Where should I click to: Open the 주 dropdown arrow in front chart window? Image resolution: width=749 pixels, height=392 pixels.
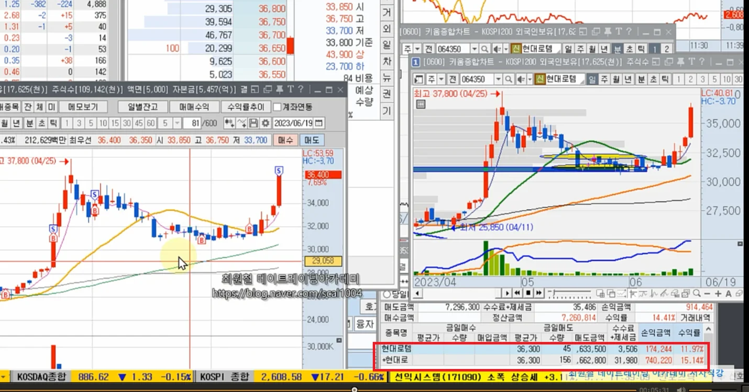[441, 79]
